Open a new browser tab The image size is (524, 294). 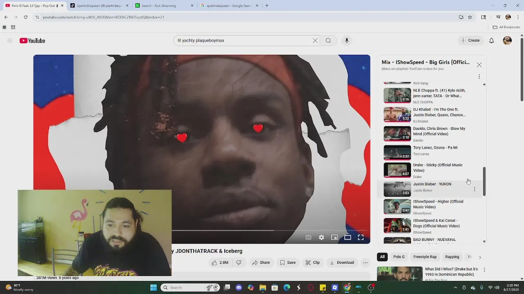267,6
